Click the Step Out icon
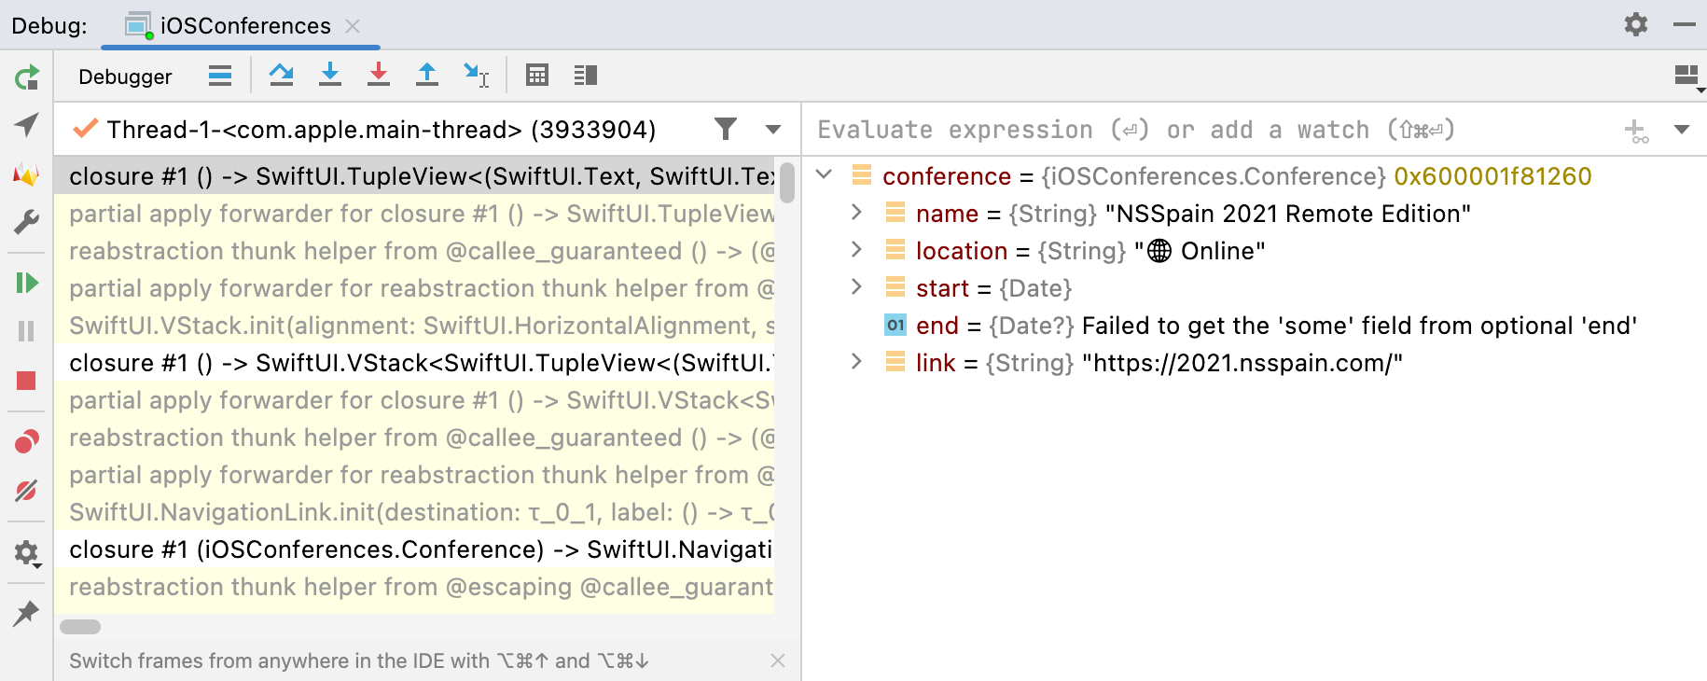Image resolution: width=1707 pixels, height=681 pixels. pyautogui.click(x=426, y=76)
